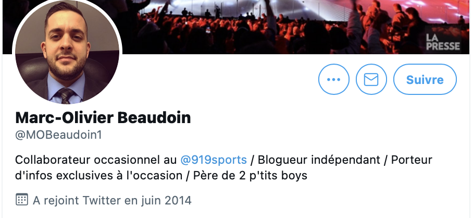Click the La Presse watermark logo
The height and width of the screenshot is (218, 473).
(x=443, y=42)
